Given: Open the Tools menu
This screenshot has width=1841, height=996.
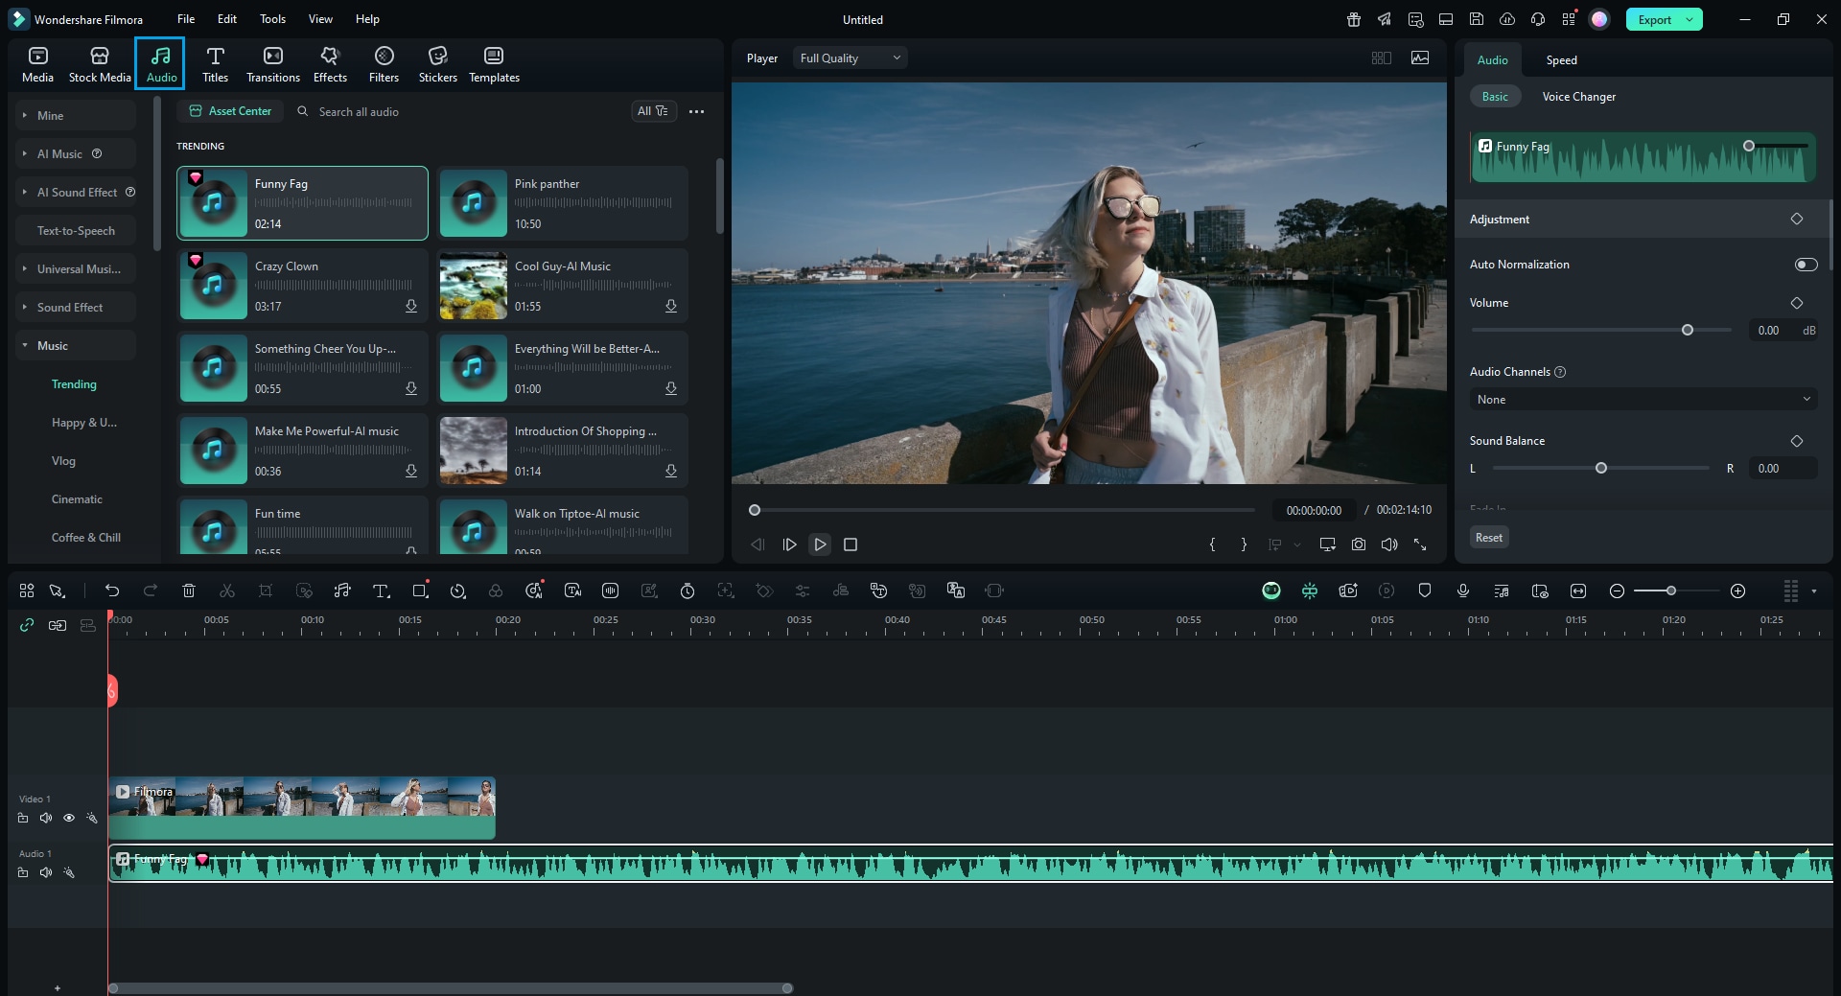Looking at the screenshot, I should [x=272, y=19].
